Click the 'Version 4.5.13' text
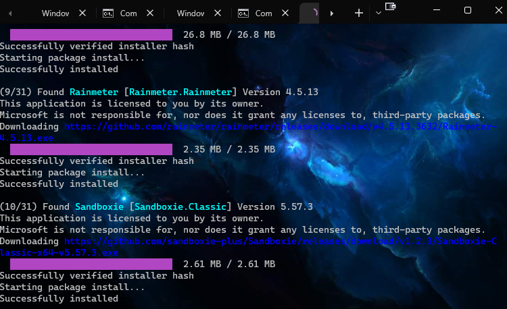The image size is (507, 309). pyautogui.click(x=281, y=92)
